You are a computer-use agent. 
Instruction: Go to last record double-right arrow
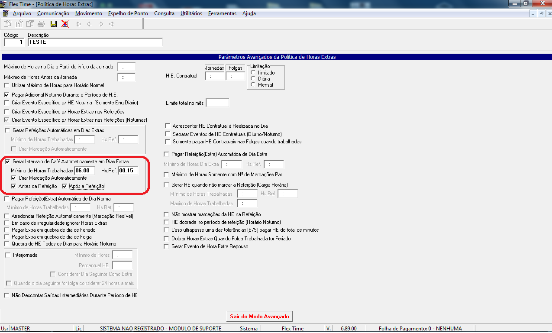[112, 24]
